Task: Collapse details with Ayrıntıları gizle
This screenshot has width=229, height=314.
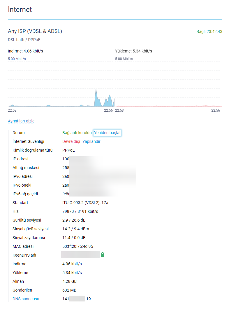Action: coord(21,121)
